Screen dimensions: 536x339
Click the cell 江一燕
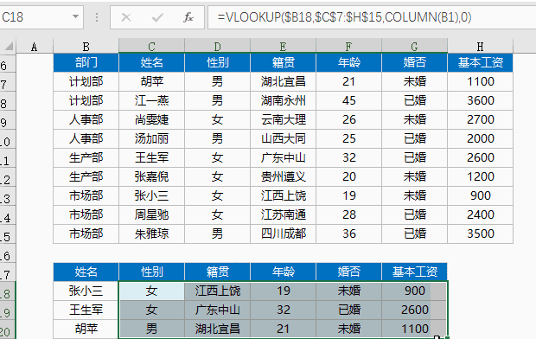pyautogui.click(x=151, y=100)
